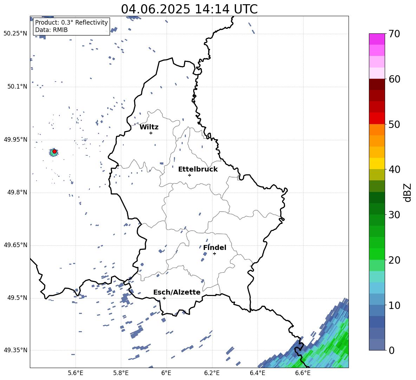This screenshot has height=380, width=416.
Task: Pick the dark red swatch below 60 dBZ
Action: tap(377, 85)
